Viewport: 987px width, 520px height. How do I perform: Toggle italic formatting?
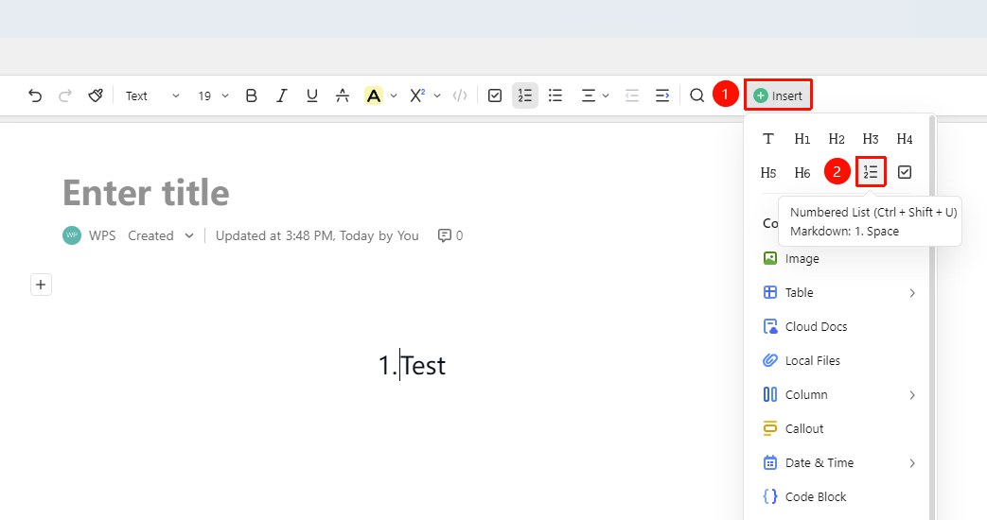click(x=281, y=95)
